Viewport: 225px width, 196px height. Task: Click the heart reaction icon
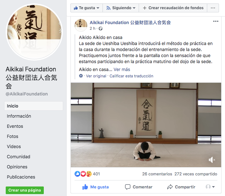click(x=83, y=174)
